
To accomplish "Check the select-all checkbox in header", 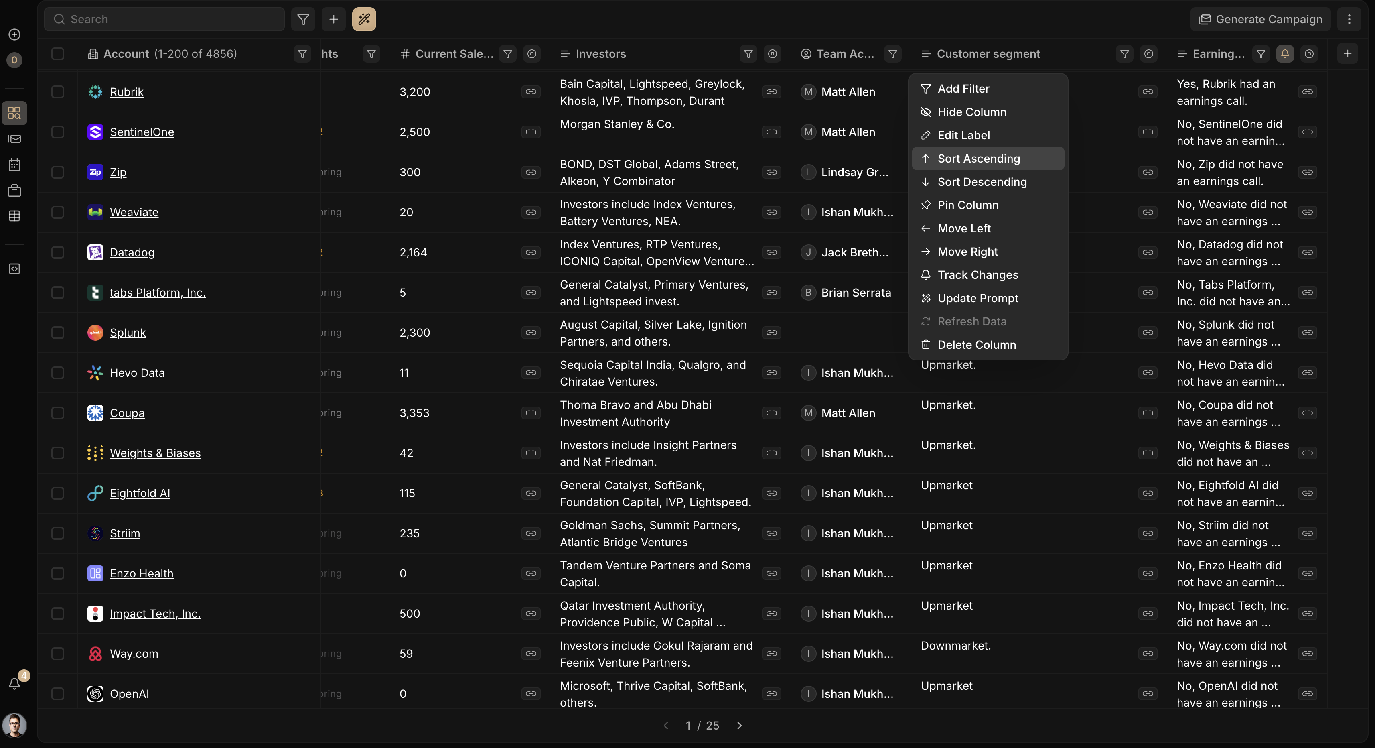I will 58,54.
